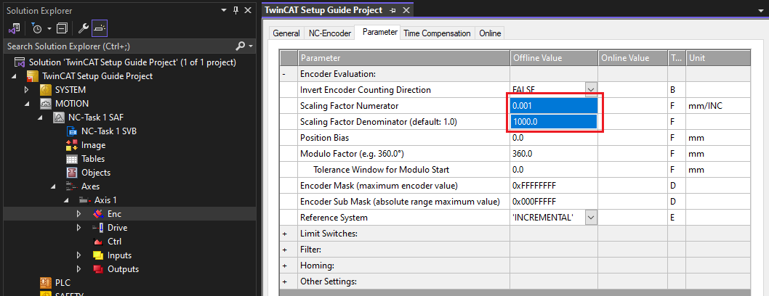Switch to the NC-Encoder tab
The height and width of the screenshot is (296, 769).
329,33
